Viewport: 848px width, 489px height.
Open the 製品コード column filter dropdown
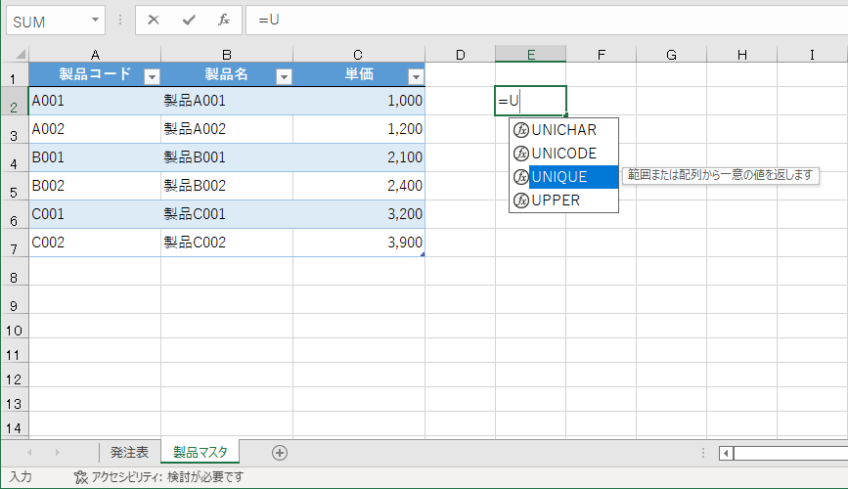click(152, 77)
